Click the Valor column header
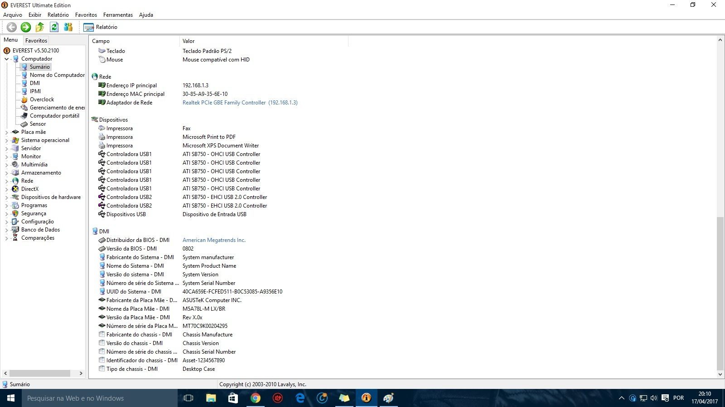The height and width of the screenshot is (407, 725). [x=264, y=41]
